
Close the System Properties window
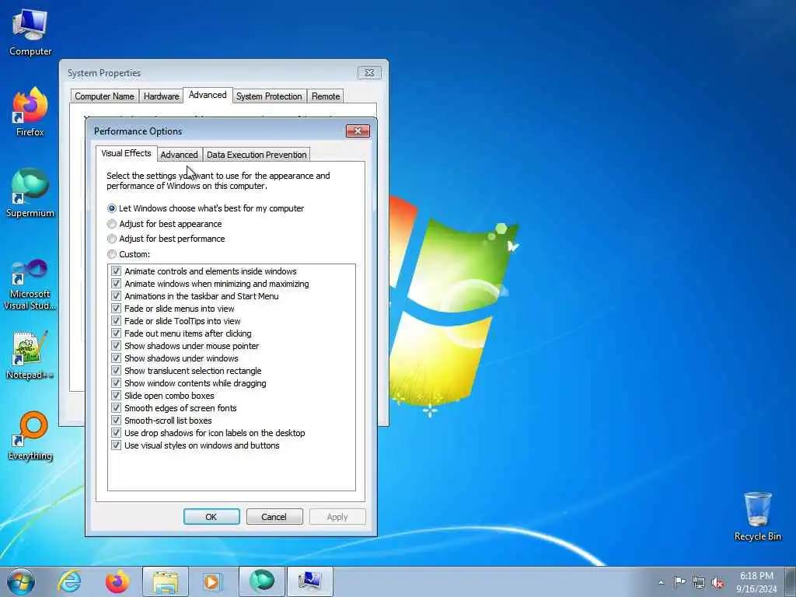point(369,72)
